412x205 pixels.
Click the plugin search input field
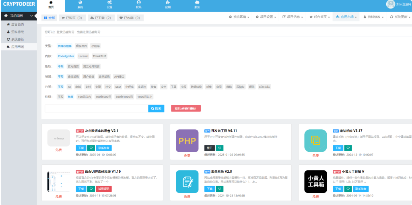click(96, 108)
